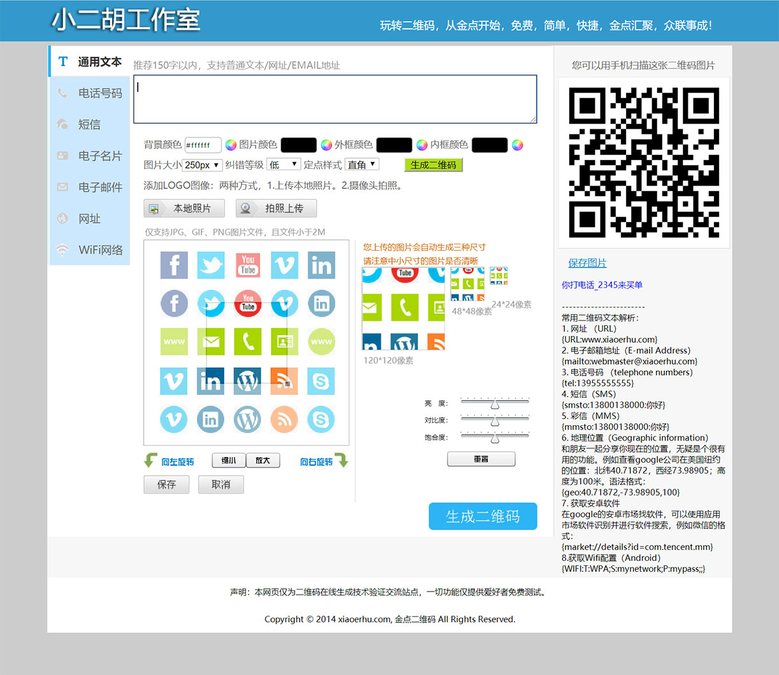This screenshot has width=779, height=675.
Task: Rotate the logo image right with 向右旋转 arrow
Action: click(x=344, y=460)
